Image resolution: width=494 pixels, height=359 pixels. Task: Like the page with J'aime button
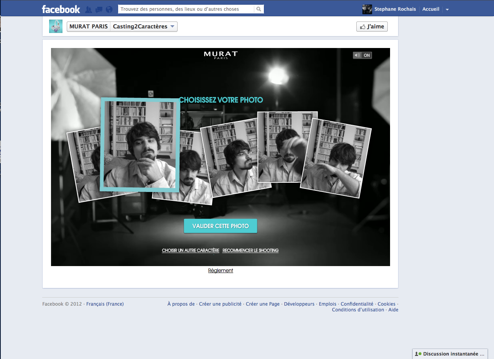click(372, 26)
